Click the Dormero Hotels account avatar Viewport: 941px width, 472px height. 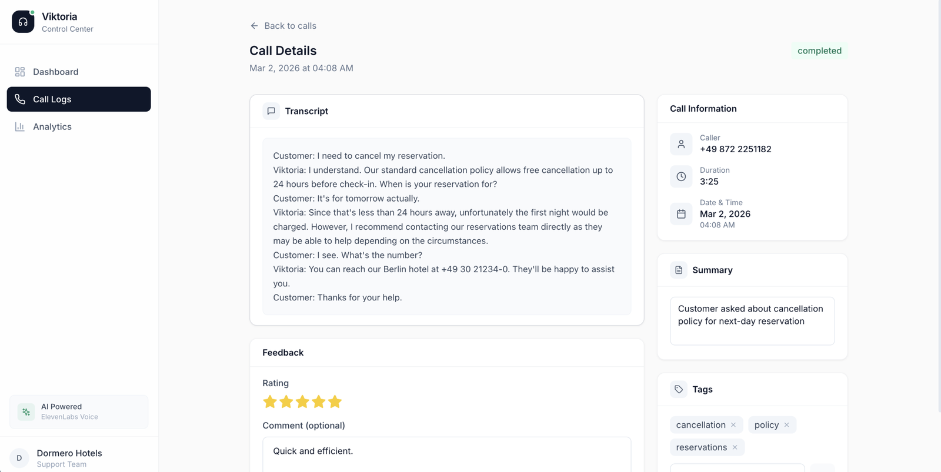click(x=19, y=458)
